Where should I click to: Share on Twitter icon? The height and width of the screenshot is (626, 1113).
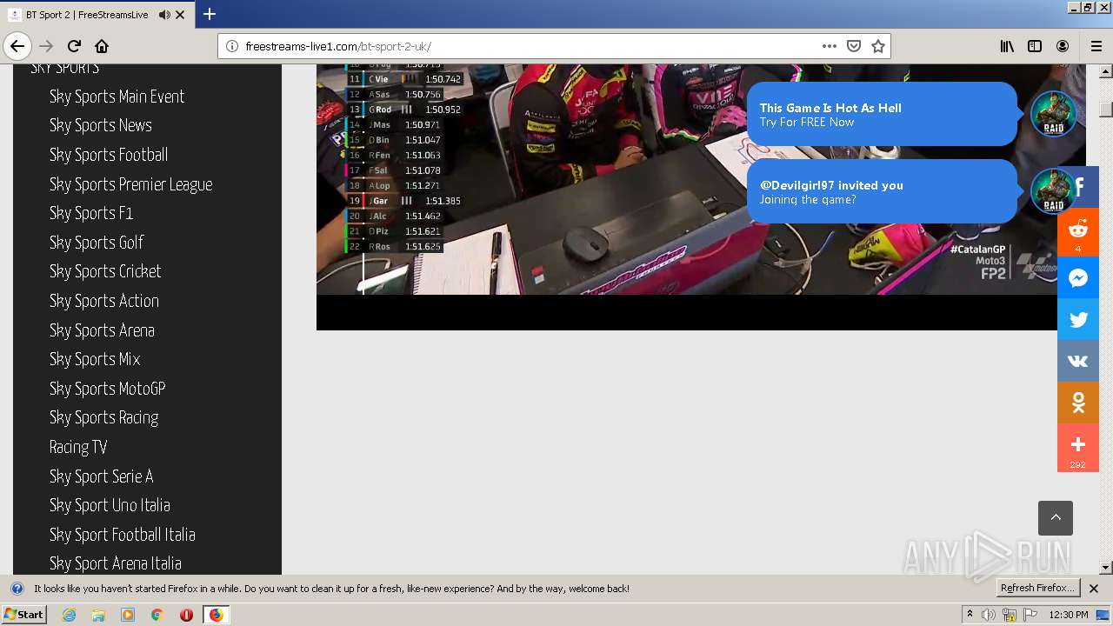[x=1078, y=320]
